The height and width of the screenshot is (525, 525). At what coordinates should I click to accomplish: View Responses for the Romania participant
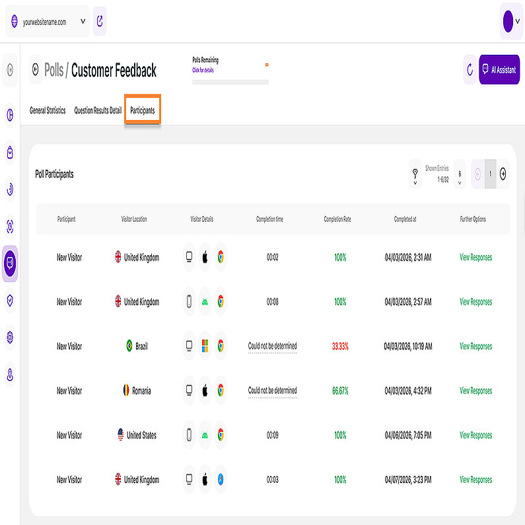click(x=475, y=391)
